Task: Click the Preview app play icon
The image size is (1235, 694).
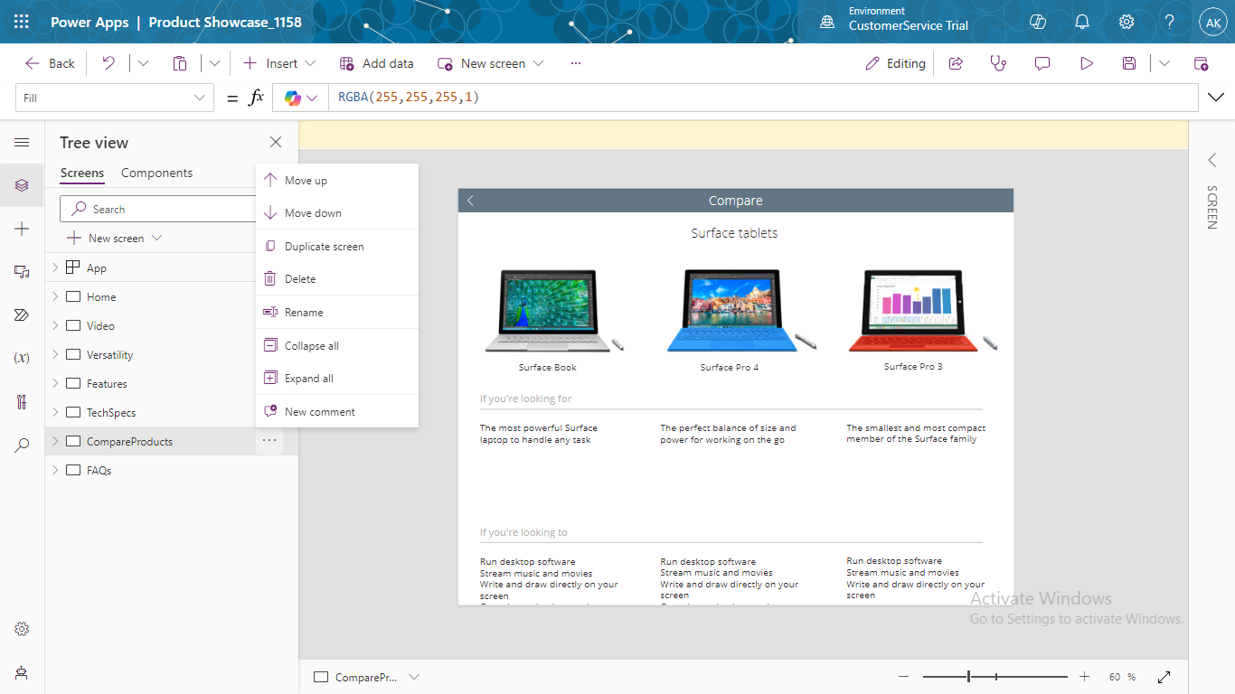Action: click(1087, 63)
